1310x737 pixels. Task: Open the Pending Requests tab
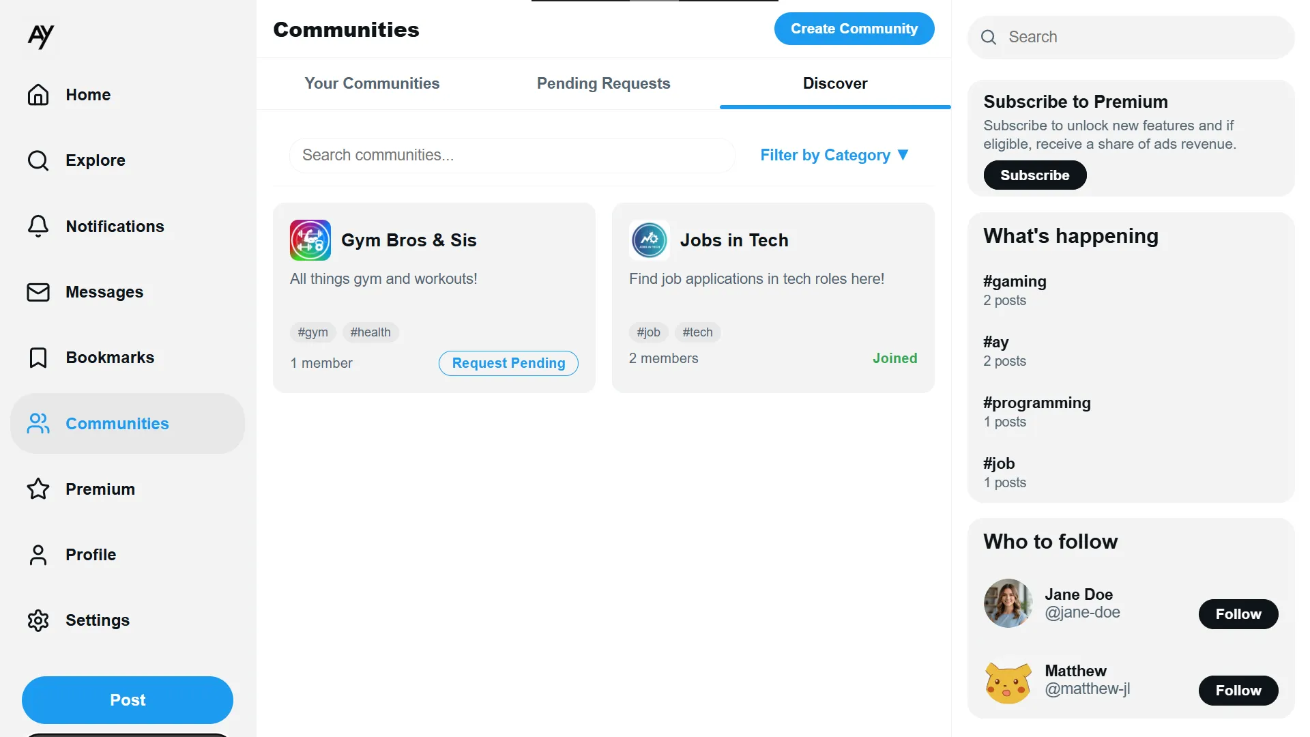(603, 83)
